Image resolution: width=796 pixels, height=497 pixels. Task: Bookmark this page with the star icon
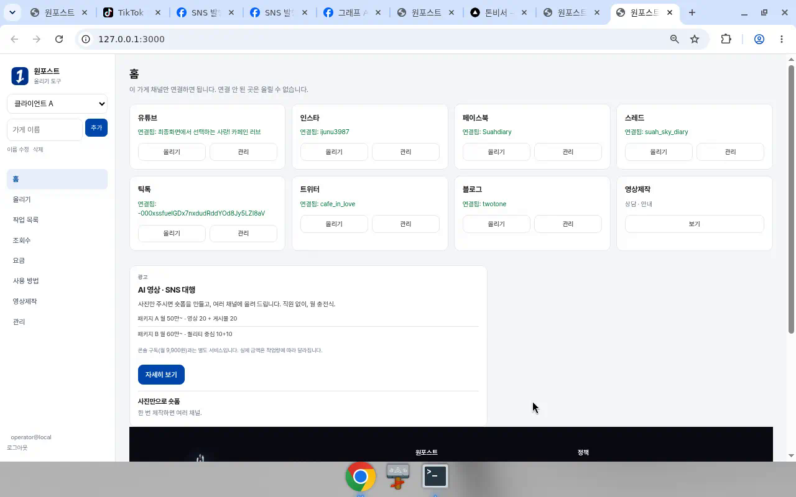(x=695, y=39)
